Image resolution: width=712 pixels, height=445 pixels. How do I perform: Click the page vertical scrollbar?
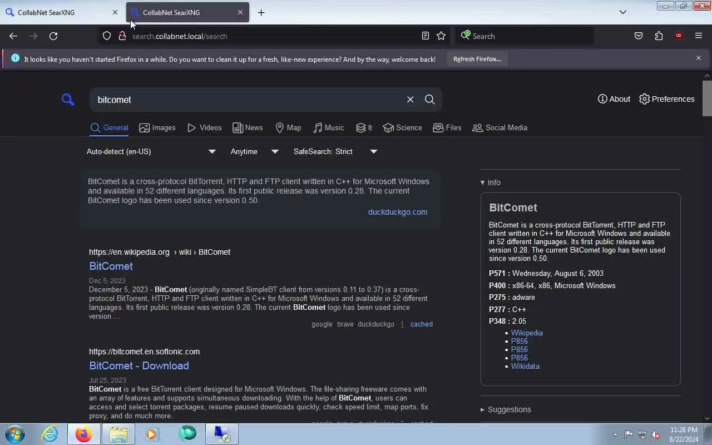707,98
